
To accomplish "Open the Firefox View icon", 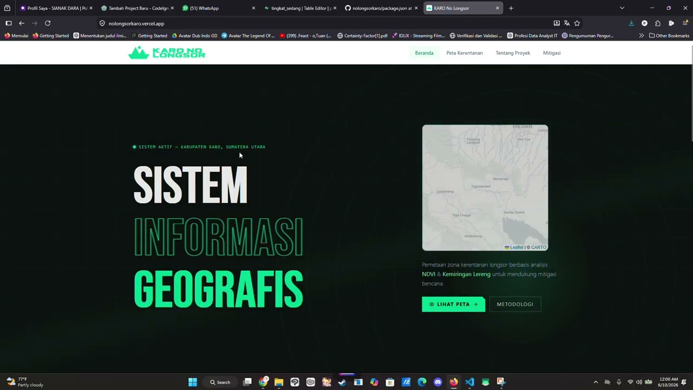I will tap(7, 8).
